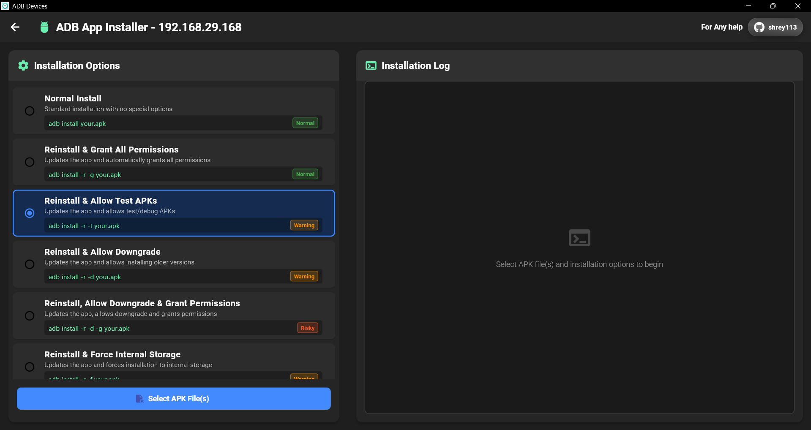Click the Select APK File(s) button
811x430 pixels.
point(174,398)
